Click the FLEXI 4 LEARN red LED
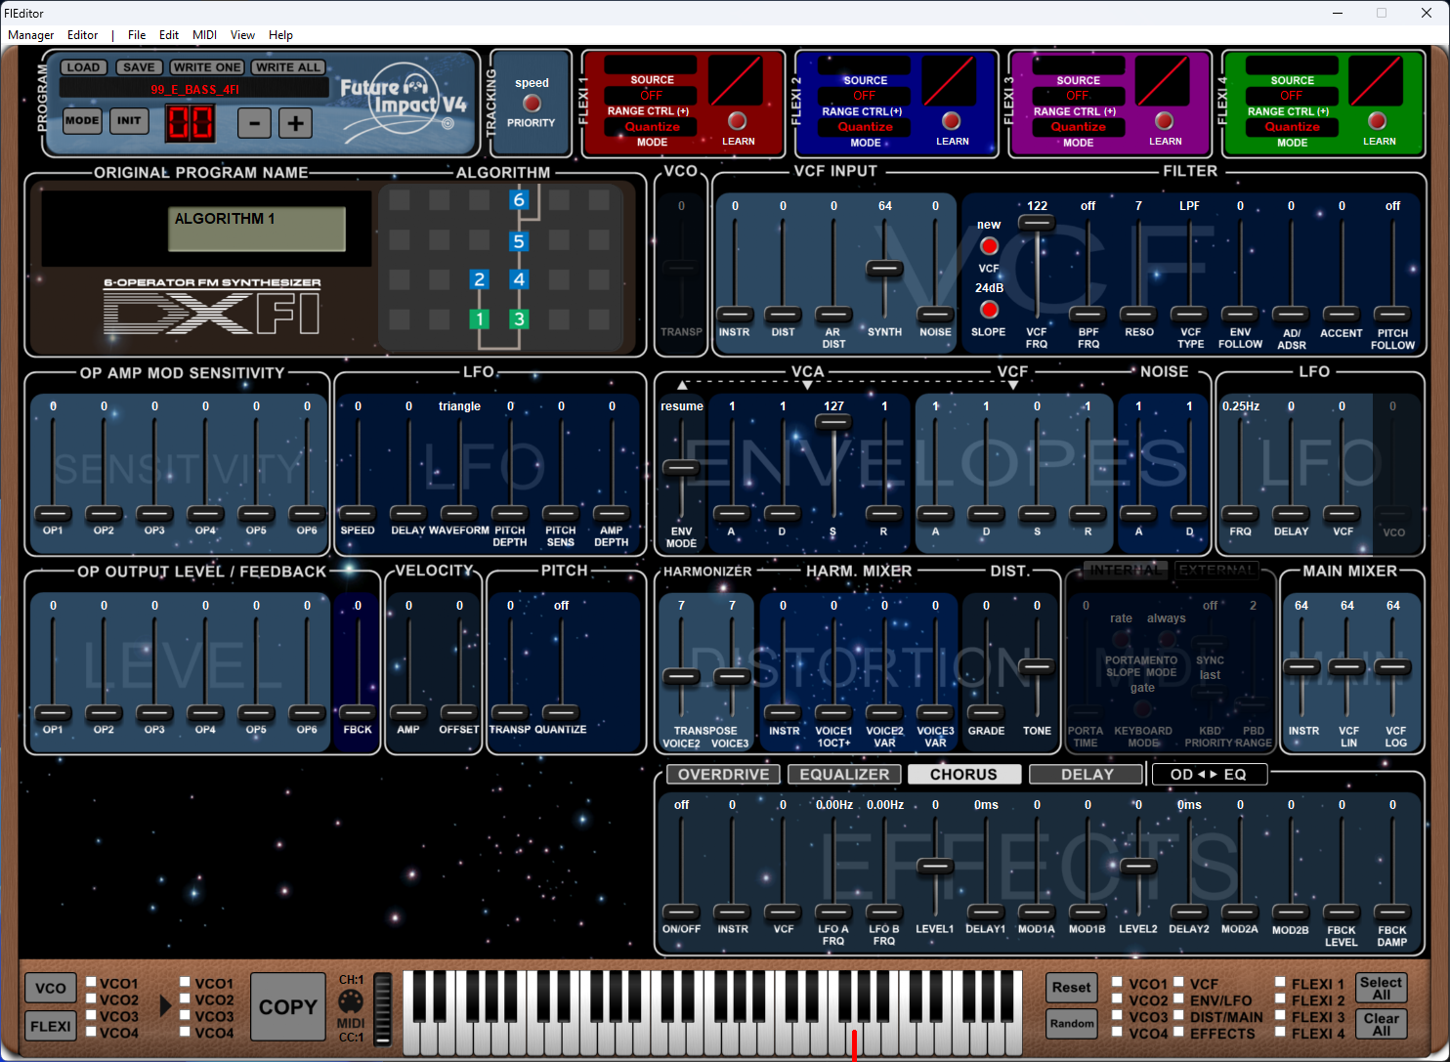The image size is (1450, 1062). click(x=1378, y=121)
